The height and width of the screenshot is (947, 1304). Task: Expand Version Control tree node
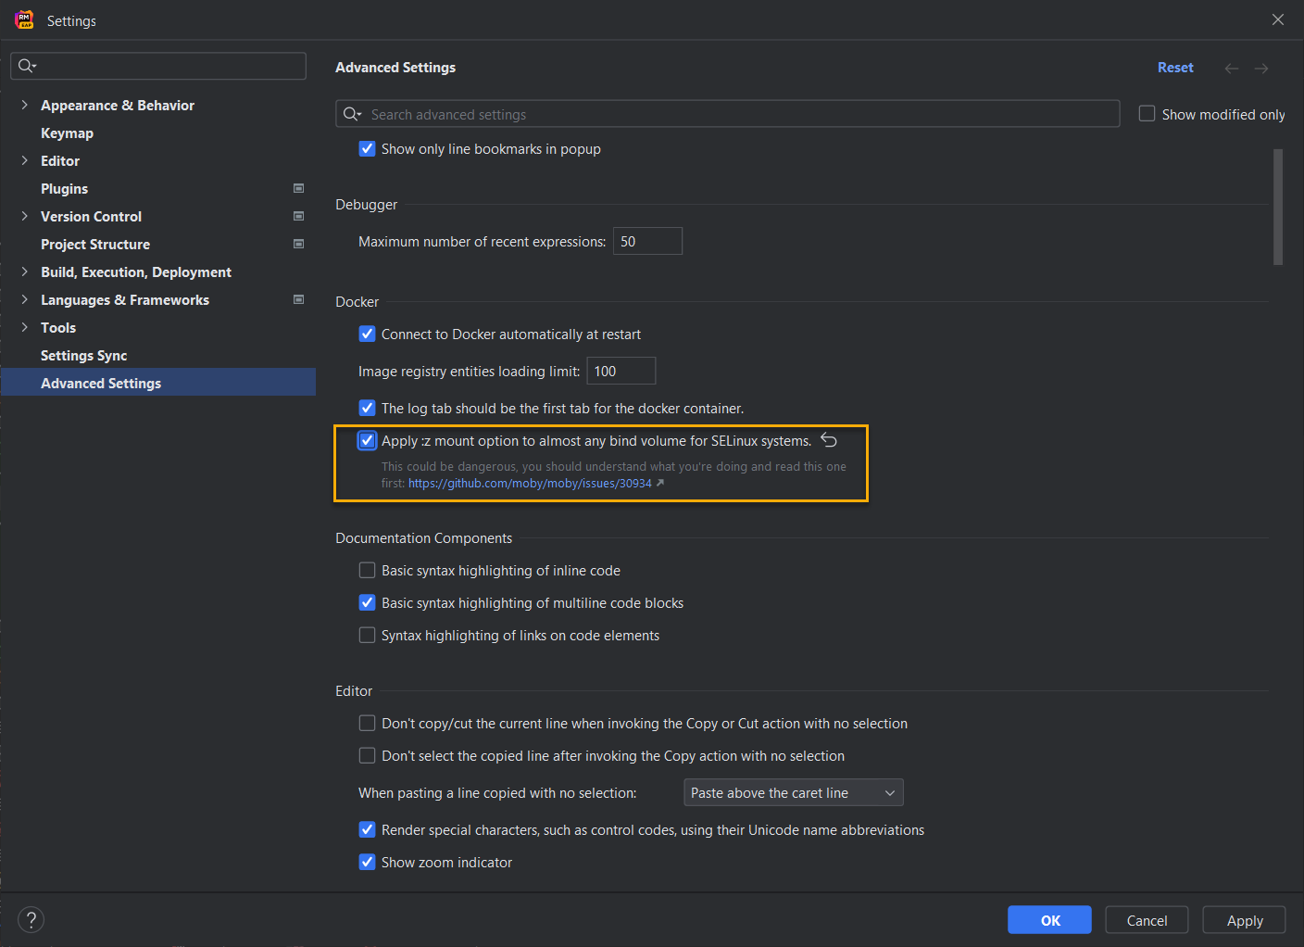(24, 216)
